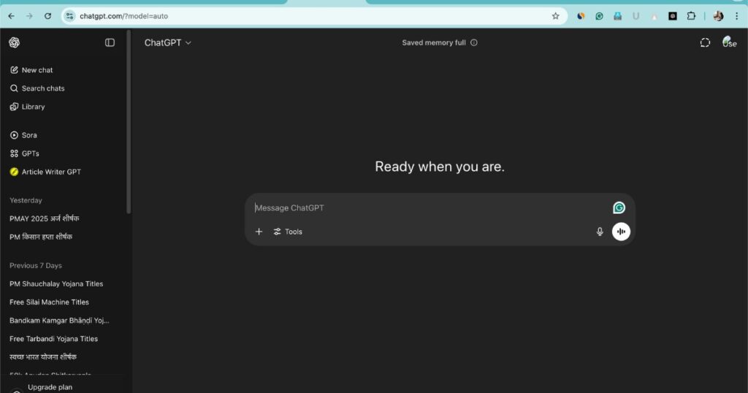This screenshot has height=393, width=748.
Task: Click the Grammarly extension icon in toolbar
Action: point(599,16)
